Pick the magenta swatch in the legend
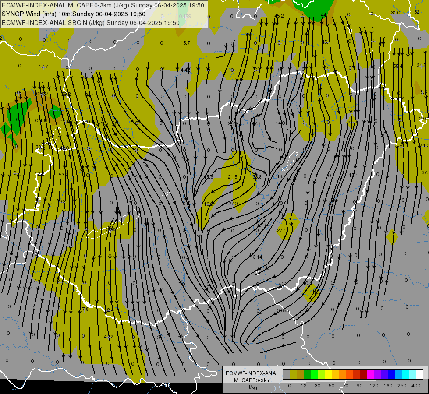 pos(370,374)
